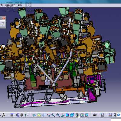Click the Fit All In icon
Screen dimensions: 121x121
tap(39, 115)
